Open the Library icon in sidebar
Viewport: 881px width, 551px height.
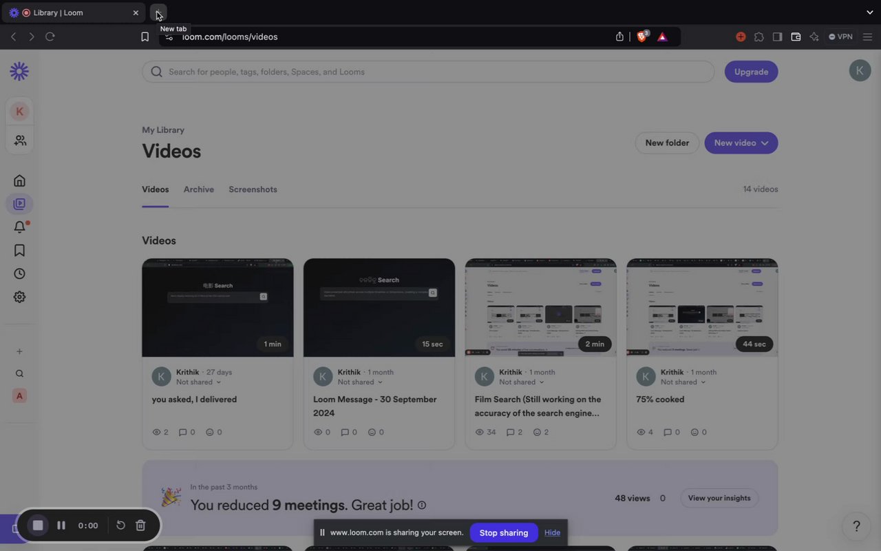point(19,204)
